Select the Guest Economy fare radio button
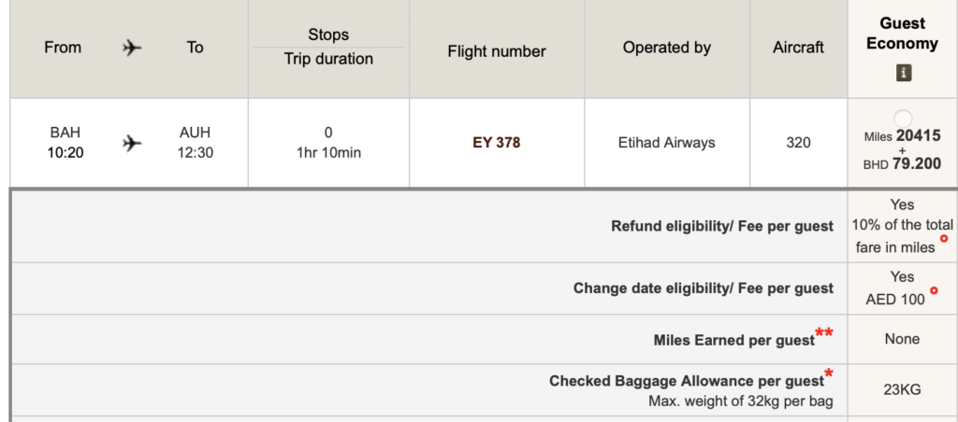Image resolution: width=958 pixels, height=422 pixels. pyautogui.click(x=903, y=119)
